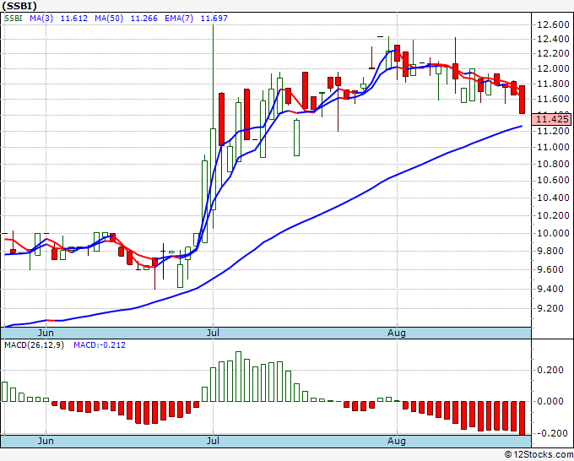The width and height of the screenshot is (574, 461).
Task: Click the 10.000 price axis label
Action: click(553, 233)
